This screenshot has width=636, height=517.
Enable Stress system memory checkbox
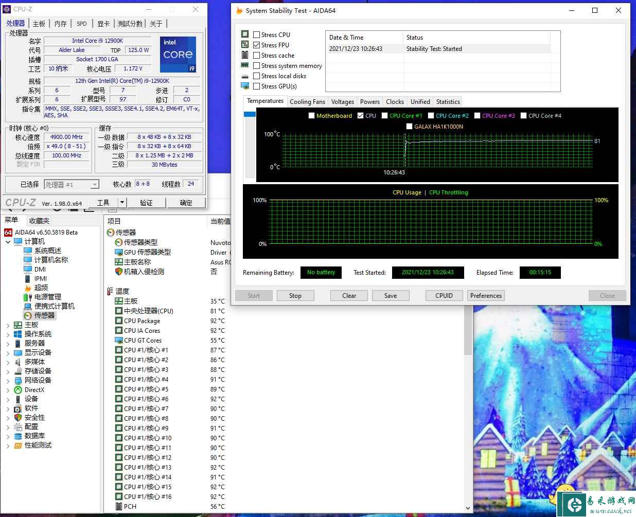tap(256, 65)
